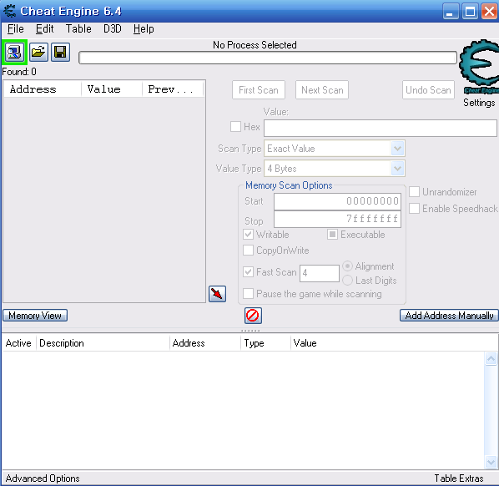Click the Fast Scan alignment value field
The height and width of the screenshot is (486, 499).
coord(320,273)
